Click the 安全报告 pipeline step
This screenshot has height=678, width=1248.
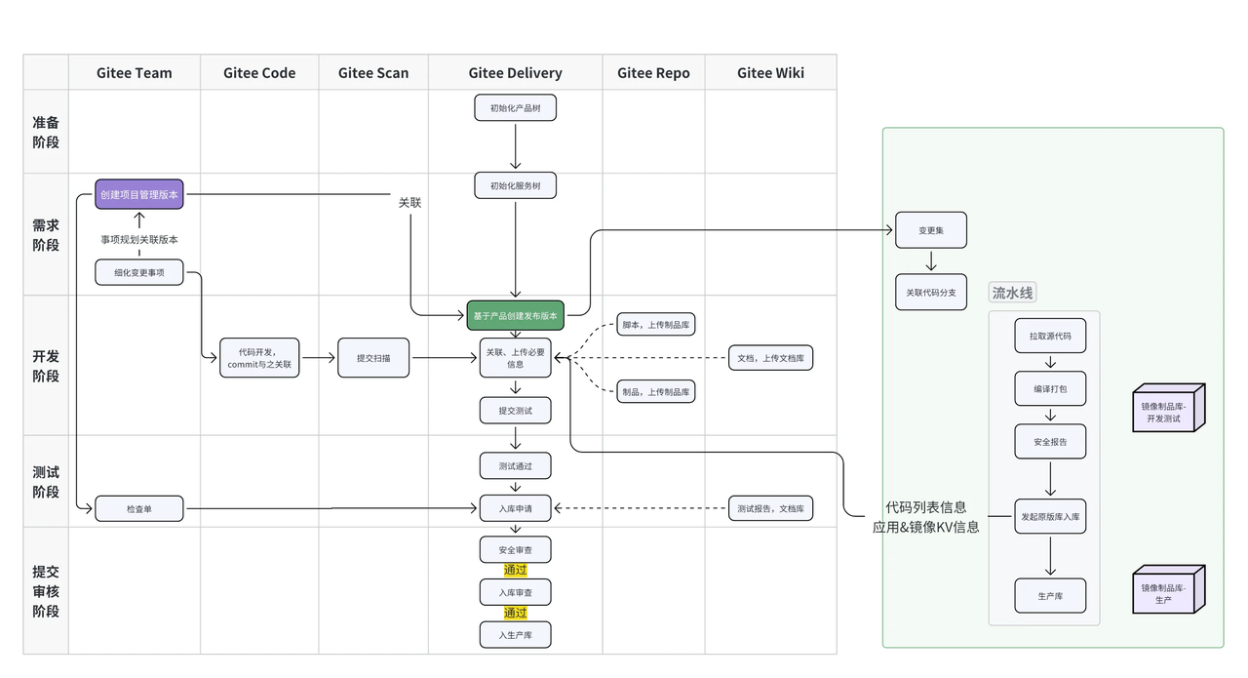[1050, 441]
